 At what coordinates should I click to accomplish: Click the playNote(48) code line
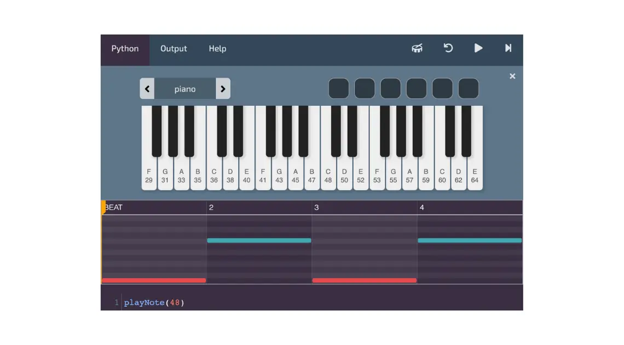click(x=154, y=302)
